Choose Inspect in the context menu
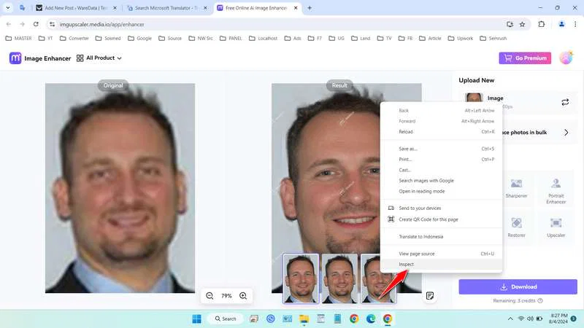Viewport: 584px width, 328px height. [x=441, y=264]
